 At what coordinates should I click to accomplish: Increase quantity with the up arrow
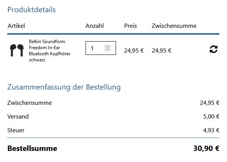[108, 47]
